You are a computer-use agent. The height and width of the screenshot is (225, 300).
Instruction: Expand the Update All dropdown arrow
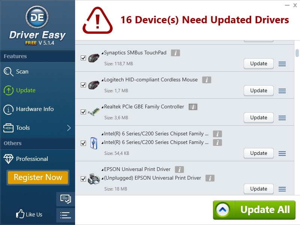pos(223,210)
